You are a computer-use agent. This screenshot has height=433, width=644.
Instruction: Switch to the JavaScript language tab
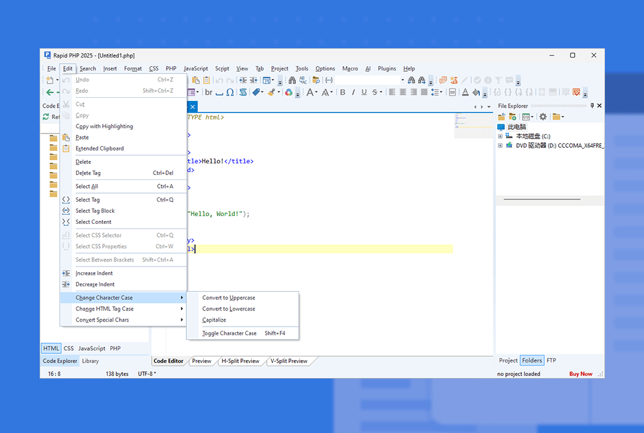(92, 348)
